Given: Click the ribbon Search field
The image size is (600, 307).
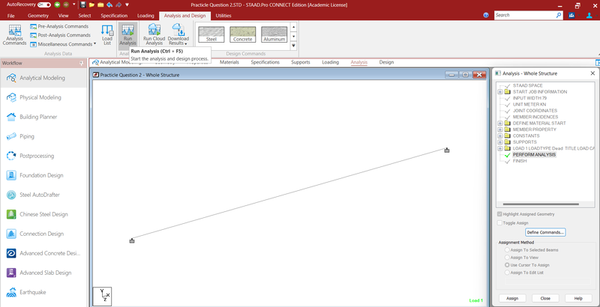Looking at the screenshot, I should (x=529, y=15).
